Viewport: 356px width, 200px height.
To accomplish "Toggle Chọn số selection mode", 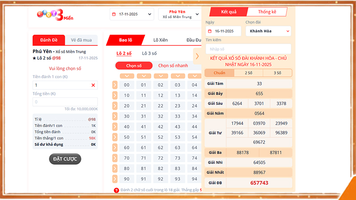I will (x=134, y=66).
